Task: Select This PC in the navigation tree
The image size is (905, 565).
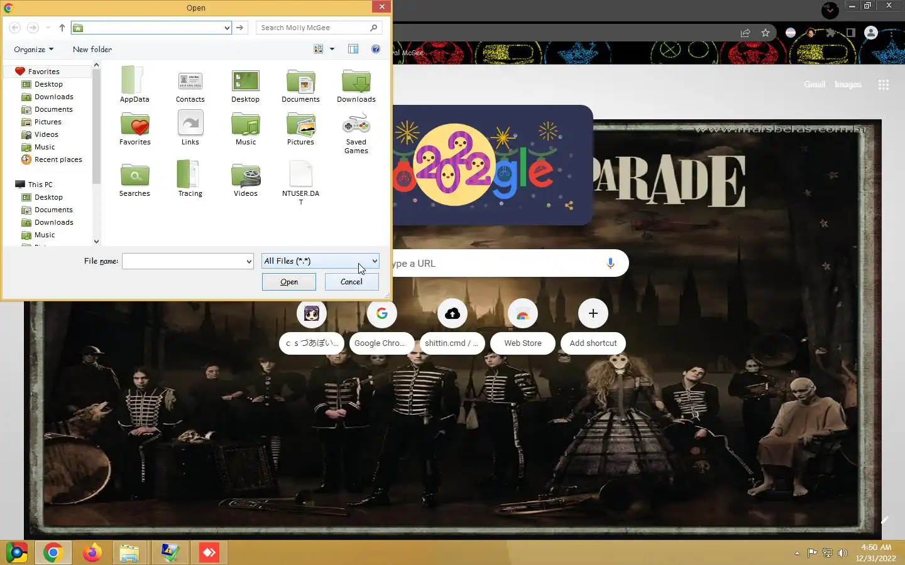Action: [x=40, y=185]
